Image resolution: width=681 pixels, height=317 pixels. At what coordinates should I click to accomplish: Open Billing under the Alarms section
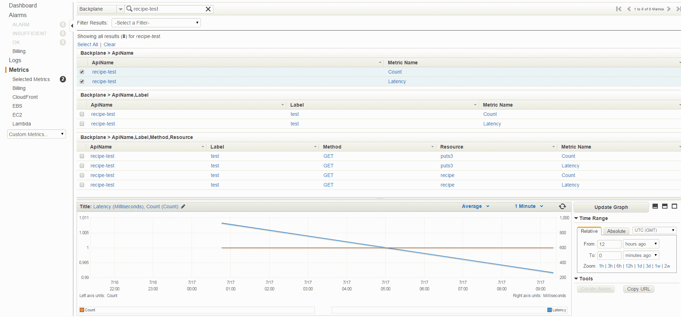19,51
